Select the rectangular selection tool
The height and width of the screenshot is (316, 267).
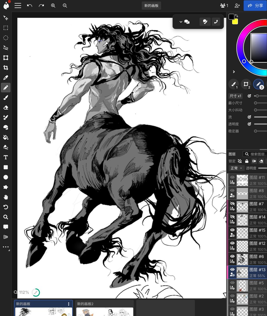click(x=6, y=28)
